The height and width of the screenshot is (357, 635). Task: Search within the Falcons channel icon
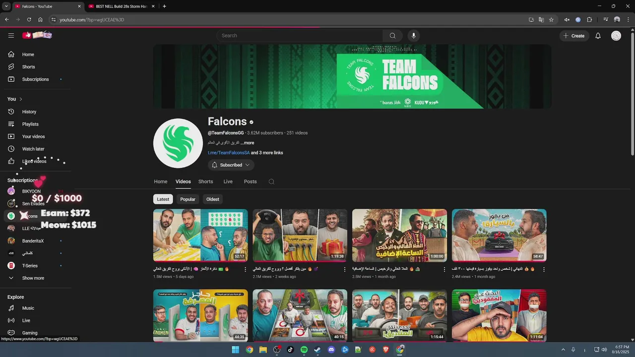[x=271, y=181]
